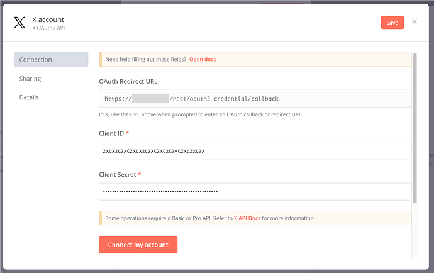434x273 pixels.
Task: Click the 'OAuth Redirect URL' label
Action: pos(128,81)
